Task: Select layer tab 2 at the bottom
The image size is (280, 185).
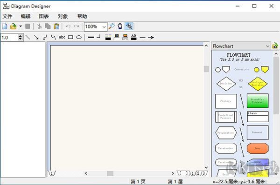Action: (x=198, y=173)
